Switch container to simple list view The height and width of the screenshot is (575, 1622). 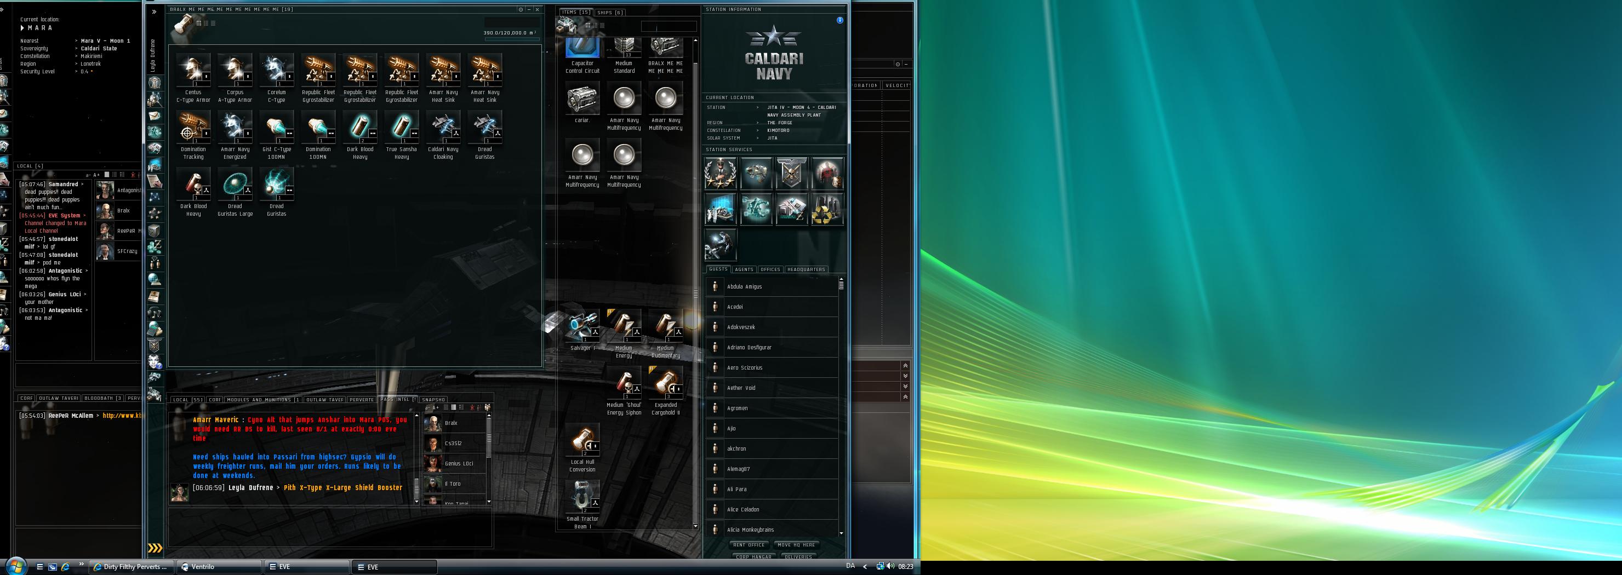(213, 24)
